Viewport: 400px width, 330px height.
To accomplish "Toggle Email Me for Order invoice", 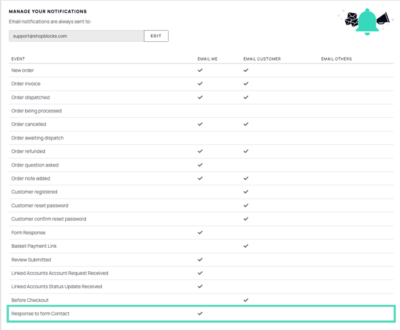I will point(200,84).
